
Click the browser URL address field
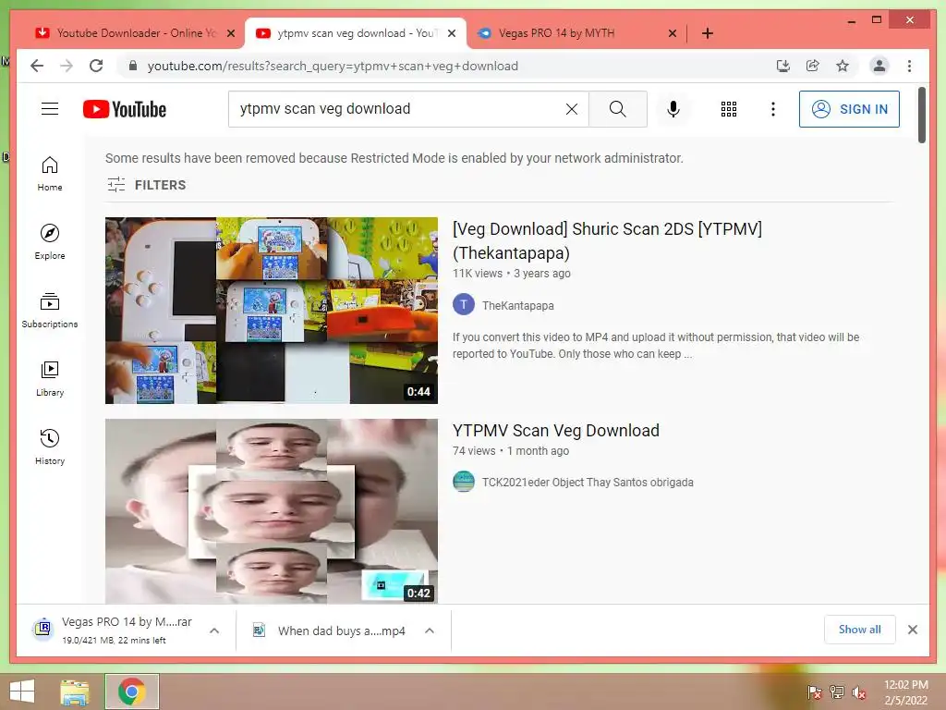pos(446,66)
